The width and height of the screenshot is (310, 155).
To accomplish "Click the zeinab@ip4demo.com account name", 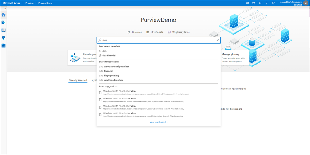I will [291, 2].
